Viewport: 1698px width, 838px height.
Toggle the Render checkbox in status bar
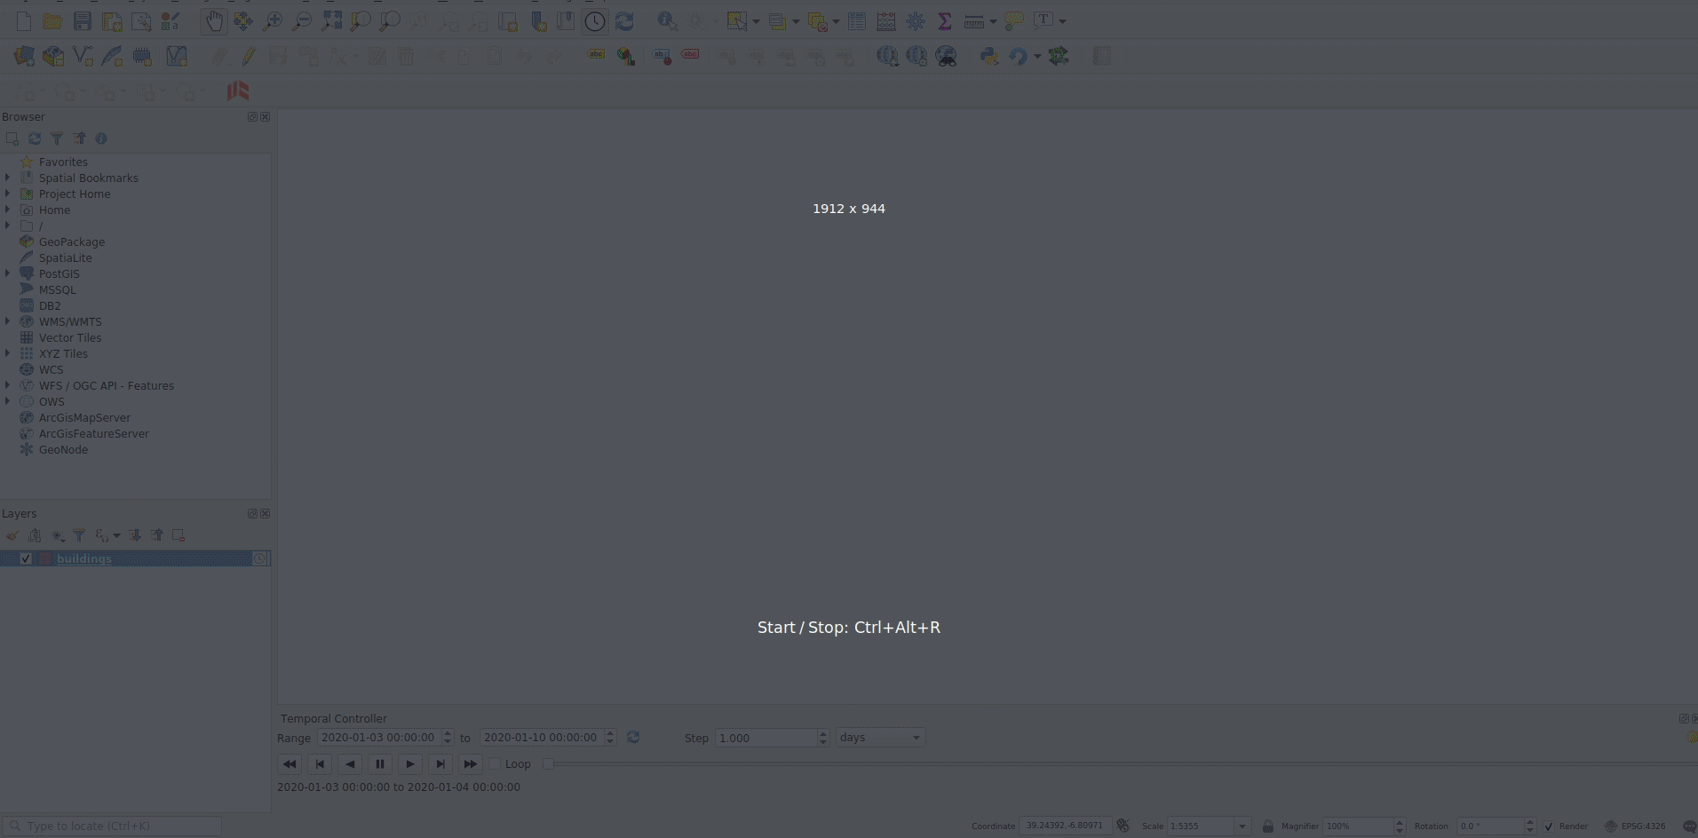[1550, 826]
